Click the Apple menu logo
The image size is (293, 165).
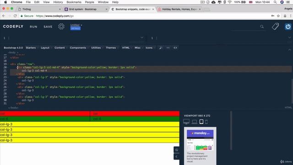tap(5, 2)
